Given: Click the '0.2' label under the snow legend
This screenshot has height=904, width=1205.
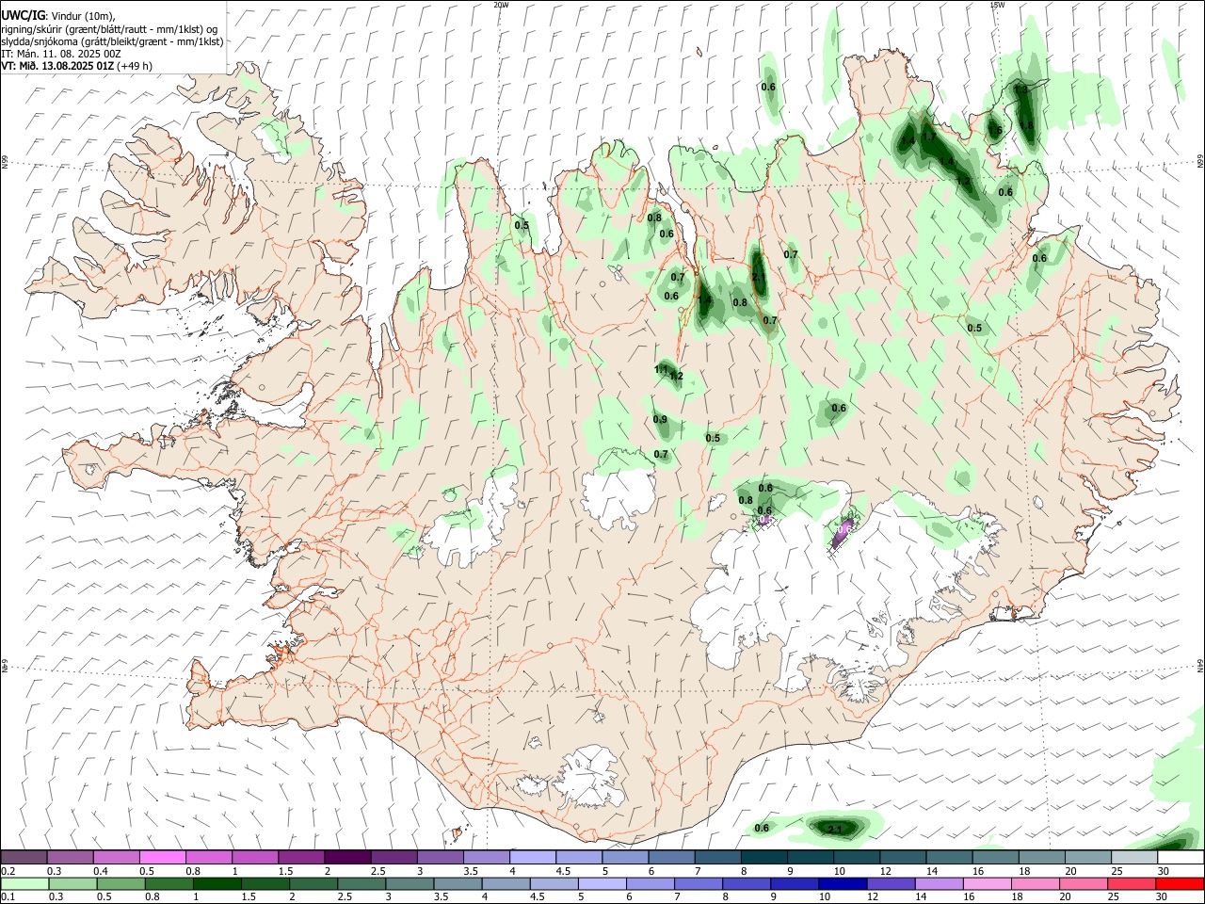Looking at the screenshot, I should 9,871.
